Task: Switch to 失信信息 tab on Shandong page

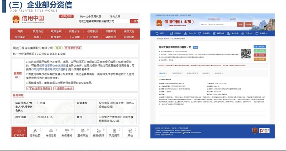Action: (x=218, y=74)
